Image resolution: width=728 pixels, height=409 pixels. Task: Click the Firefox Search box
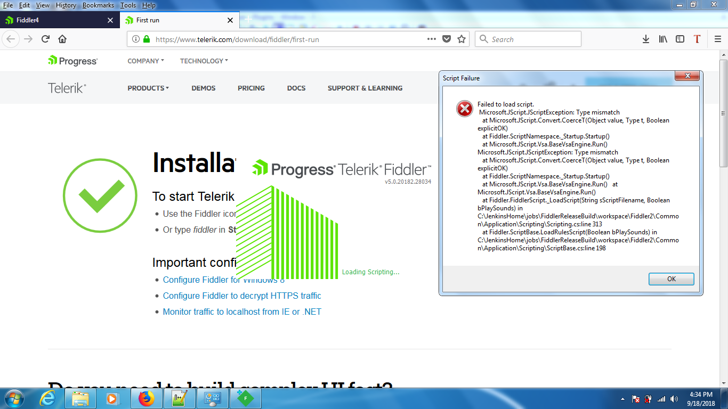coord(528,39)
